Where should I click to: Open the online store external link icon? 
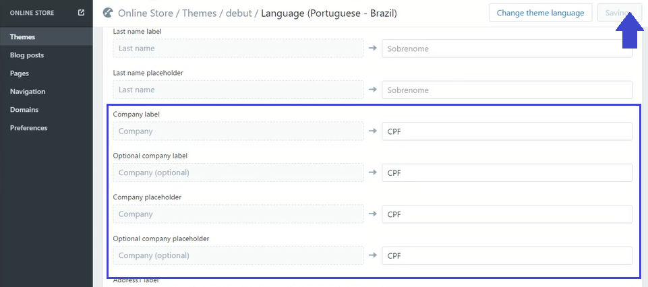pos(82,13)
